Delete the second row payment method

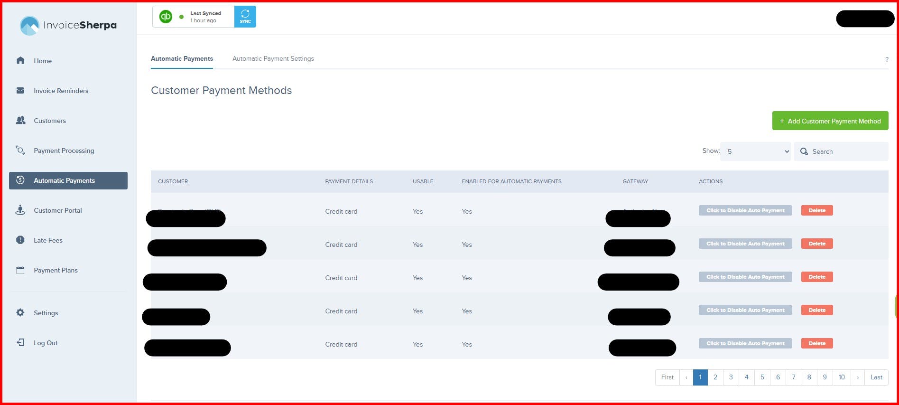click(x=817, y=244)
